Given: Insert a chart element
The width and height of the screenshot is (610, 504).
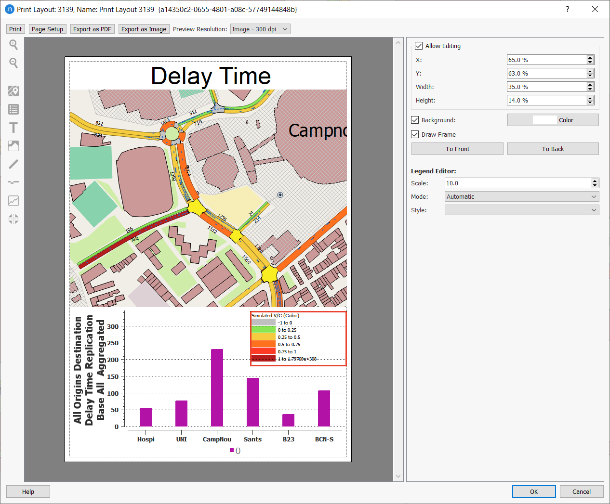Looking at the screenshot, I should point(13,201).
